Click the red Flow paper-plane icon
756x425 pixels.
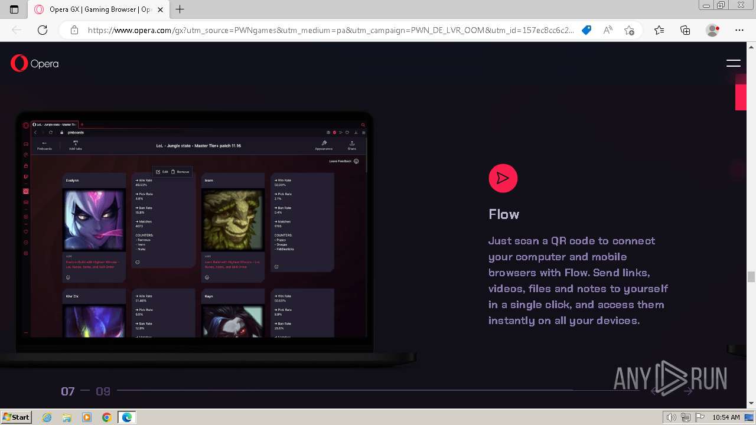503,178
